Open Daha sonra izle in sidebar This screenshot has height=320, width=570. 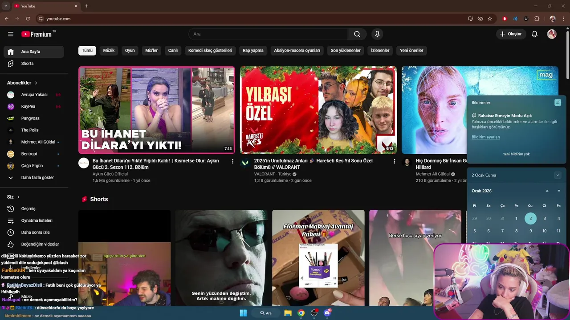34,232
